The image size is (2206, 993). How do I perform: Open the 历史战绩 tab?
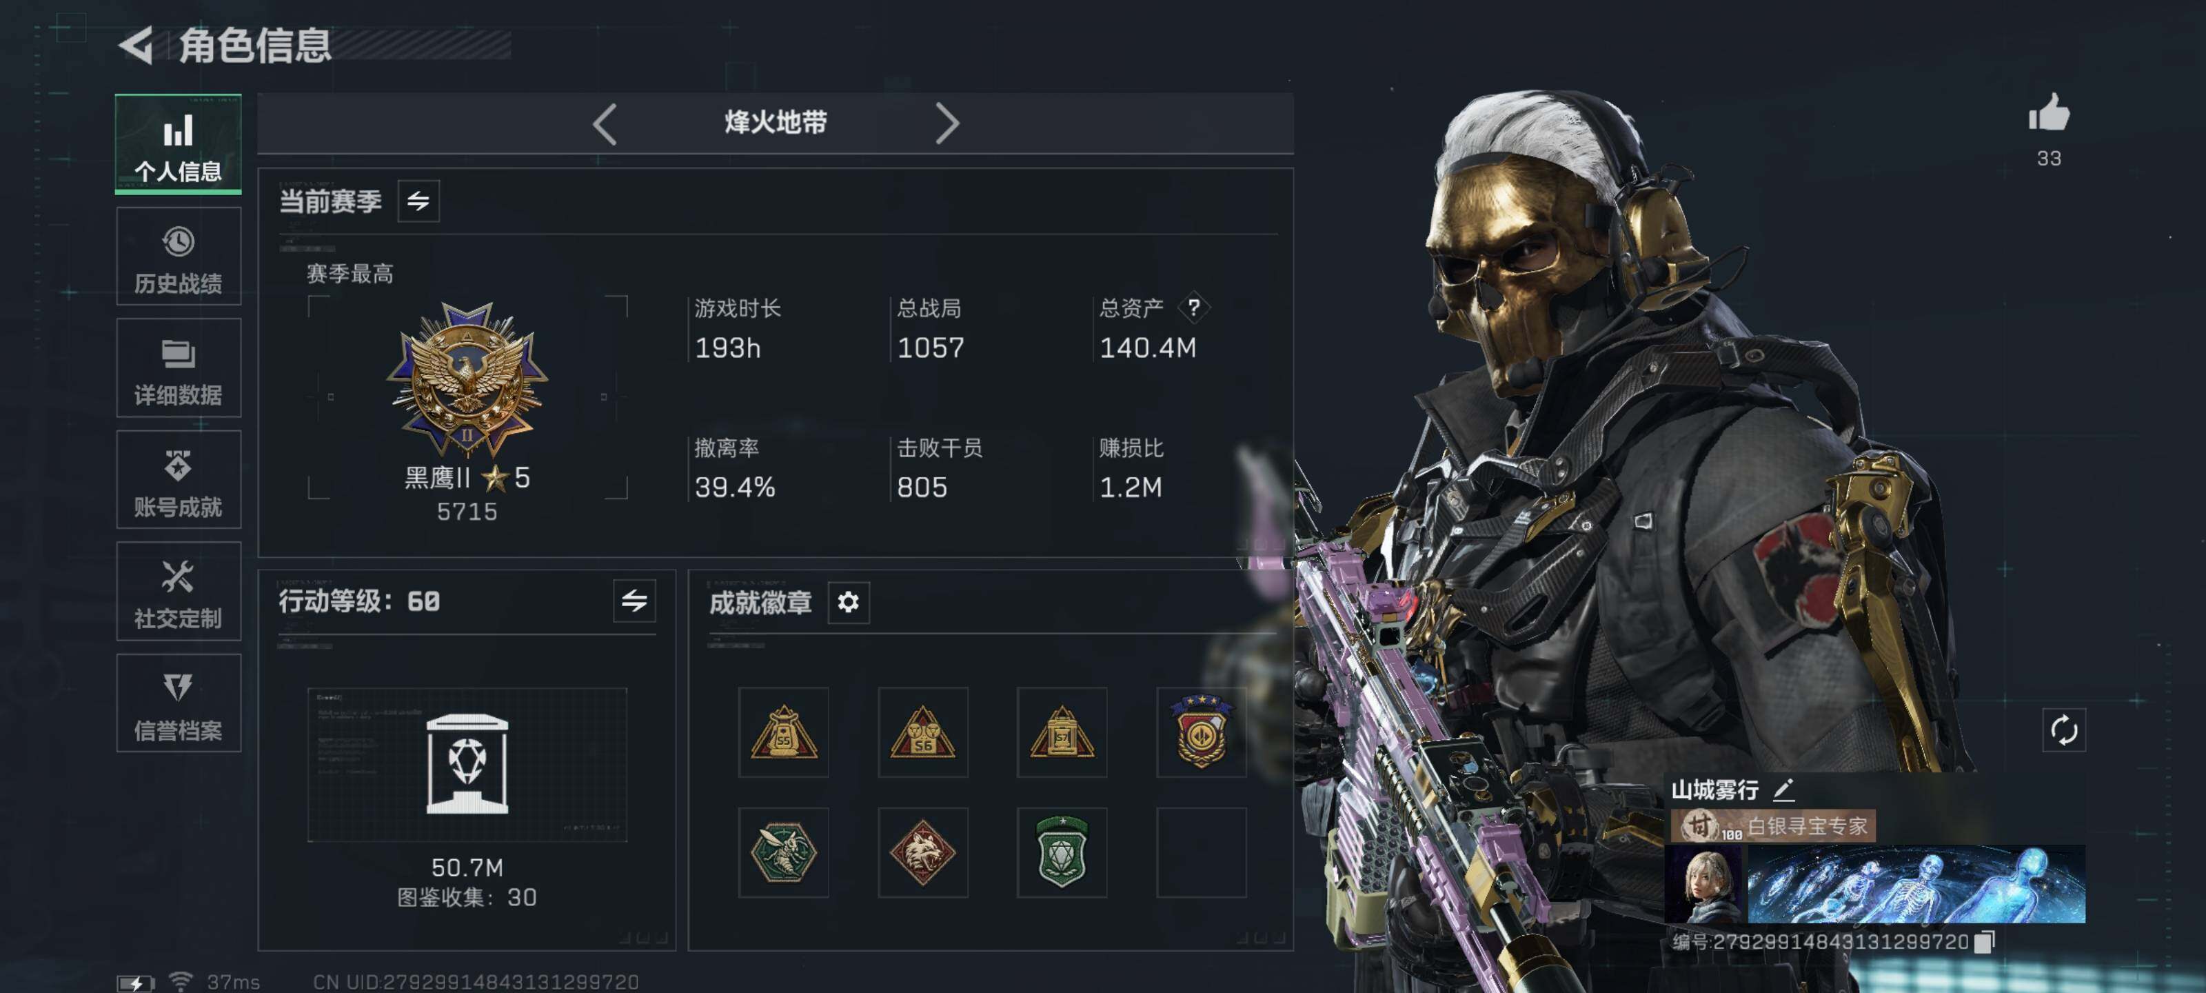tap(178, 256)
